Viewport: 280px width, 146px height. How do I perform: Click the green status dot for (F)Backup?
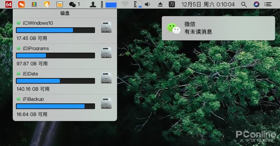[x=18, y=99]
